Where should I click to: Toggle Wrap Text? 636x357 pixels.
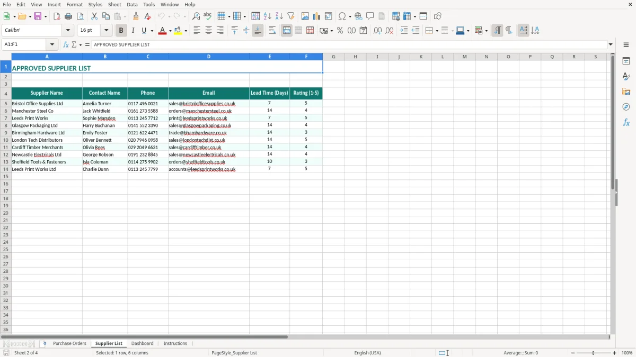(x=272, y=31)
